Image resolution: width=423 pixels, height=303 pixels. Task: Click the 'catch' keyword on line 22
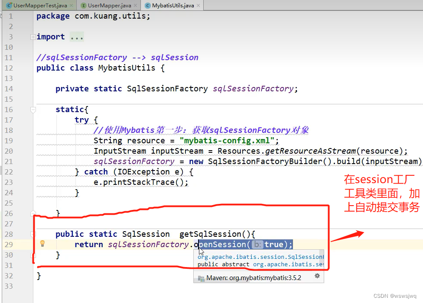pyautogui.click(x=96, y=172)
